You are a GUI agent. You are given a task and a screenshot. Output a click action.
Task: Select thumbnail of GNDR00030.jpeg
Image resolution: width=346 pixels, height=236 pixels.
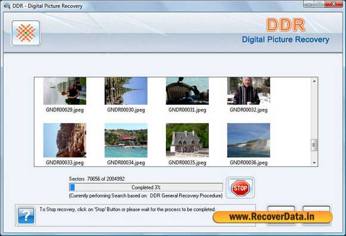(126, 91)
